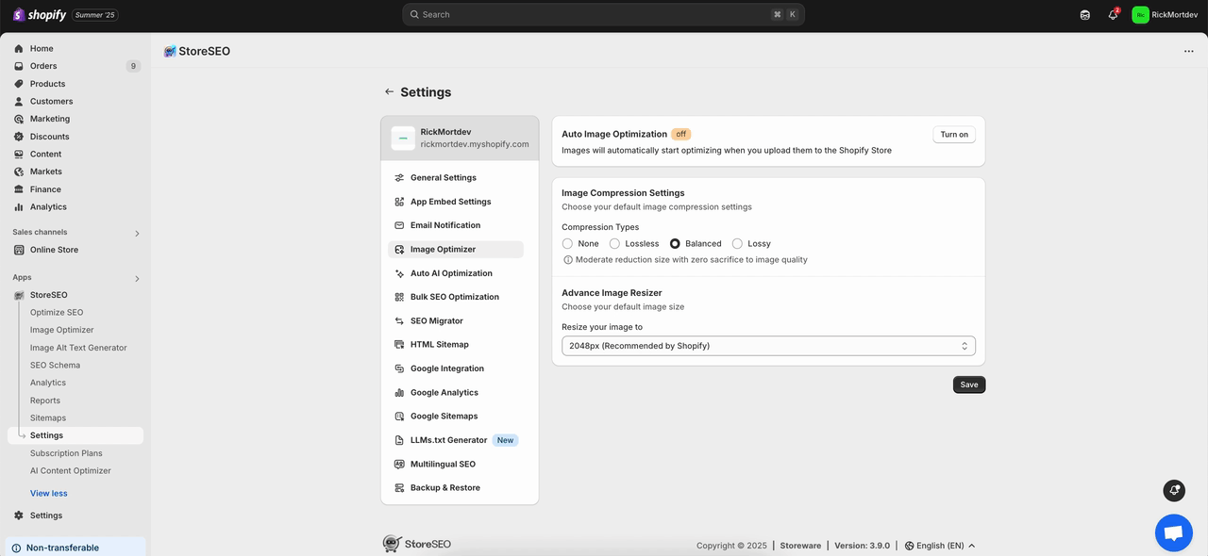Turn on Auto Image Optimization
This screenshot has width=1208, height=556.
(x=953, y=134)
